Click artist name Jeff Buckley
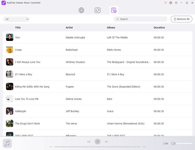Screen dimensions: 195x150 [72, 111]
